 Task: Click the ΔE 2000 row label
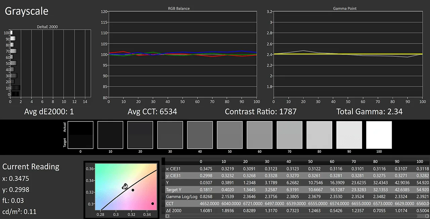coord(174,210)
